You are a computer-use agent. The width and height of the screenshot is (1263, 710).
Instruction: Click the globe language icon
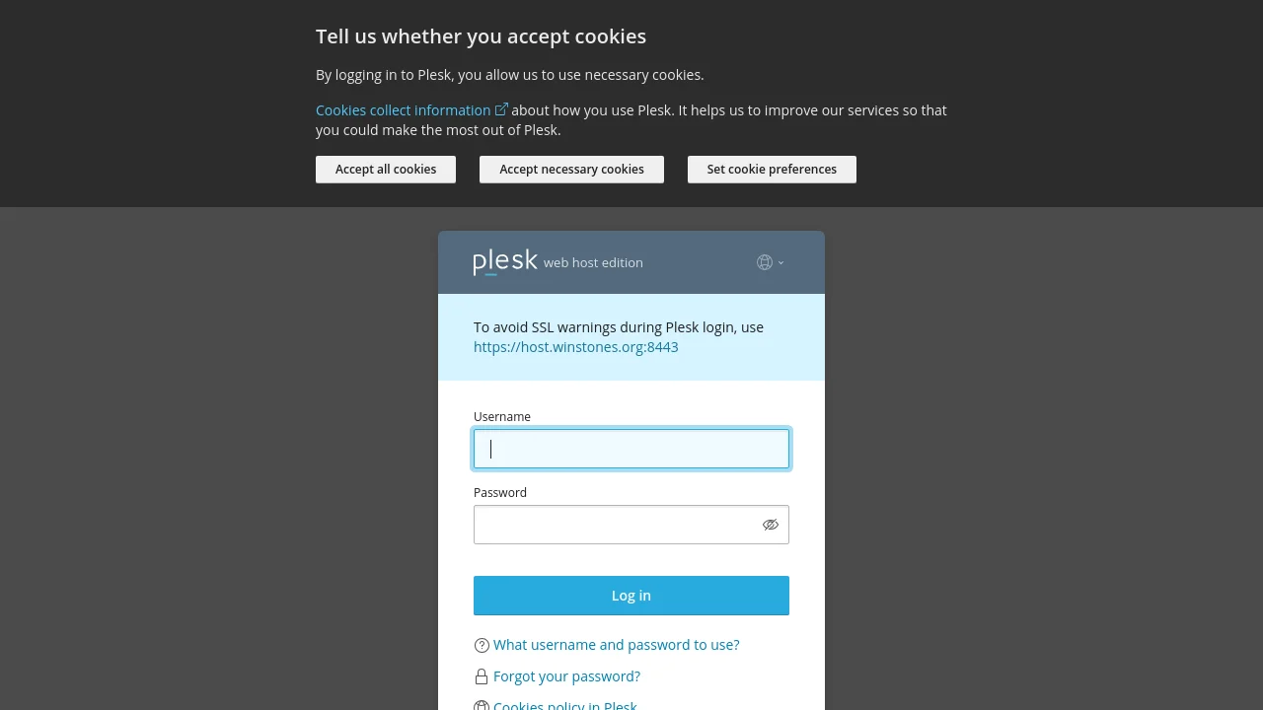(765, 262)
